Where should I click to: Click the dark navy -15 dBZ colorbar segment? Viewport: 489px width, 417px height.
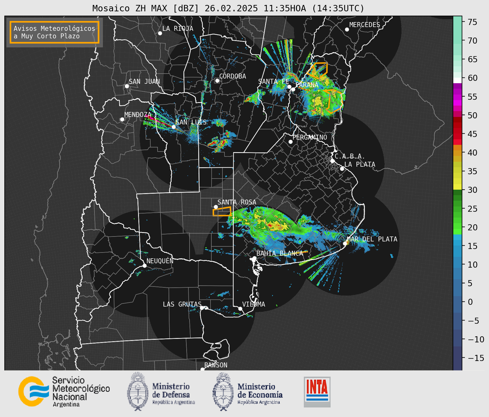(x=457, y=358)
